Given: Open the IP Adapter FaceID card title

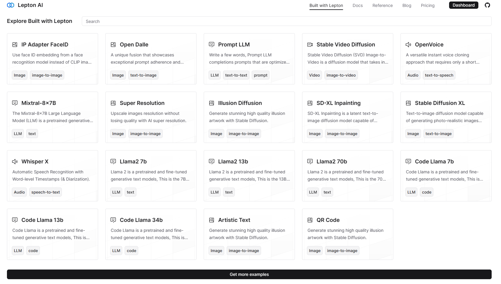Looking at the screenshot, I should pyautogui.click(x=45, y=45).
